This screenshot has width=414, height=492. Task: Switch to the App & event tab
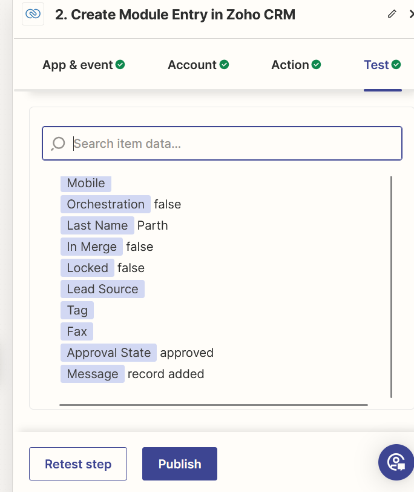click(x=83, y=65)
